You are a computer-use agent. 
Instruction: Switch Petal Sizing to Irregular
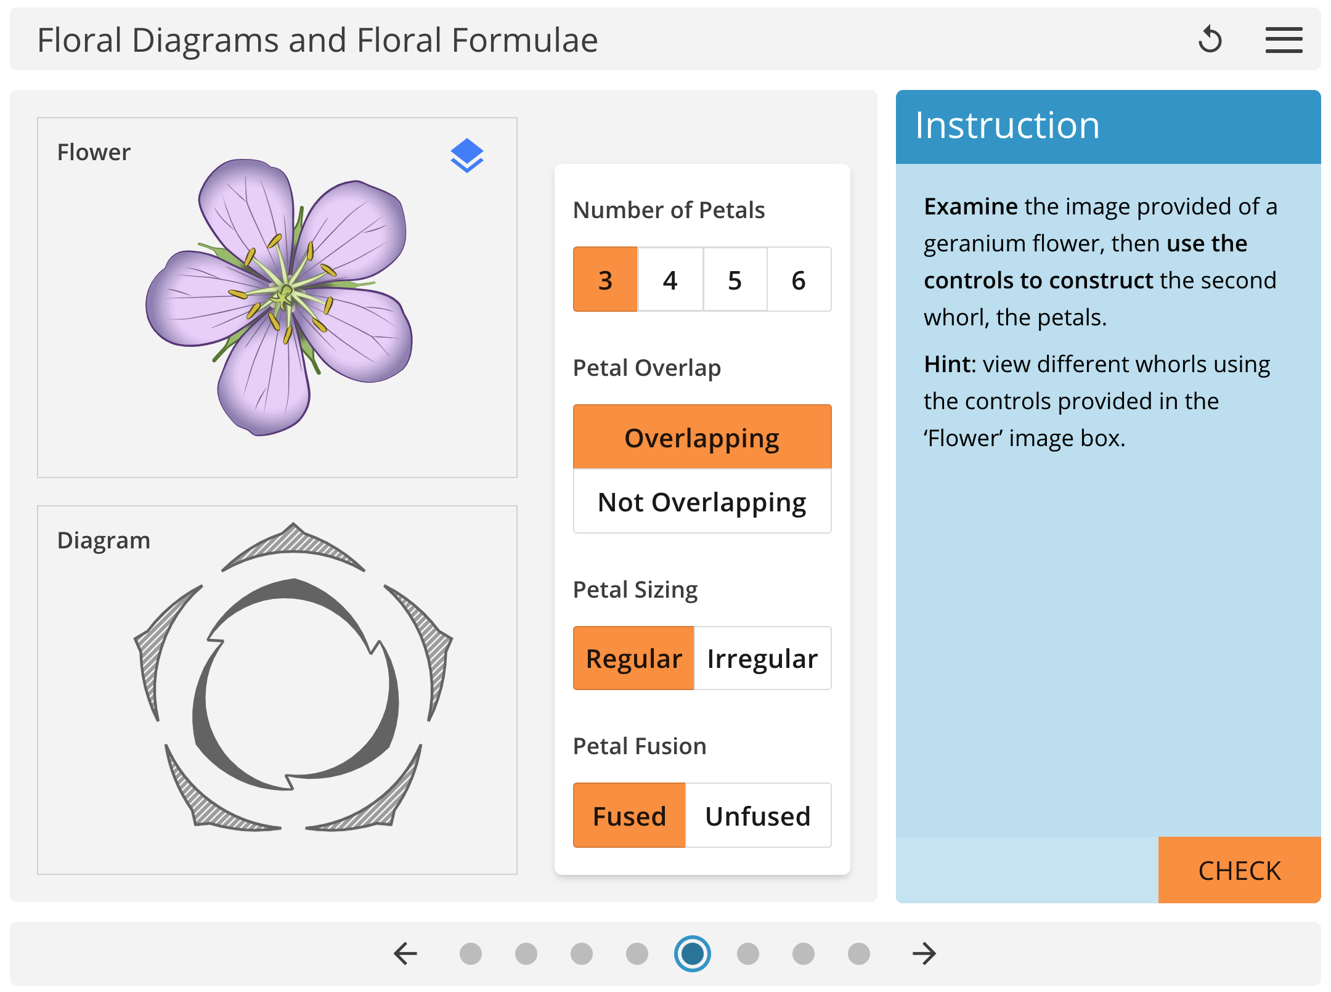[x=762, y=658]
